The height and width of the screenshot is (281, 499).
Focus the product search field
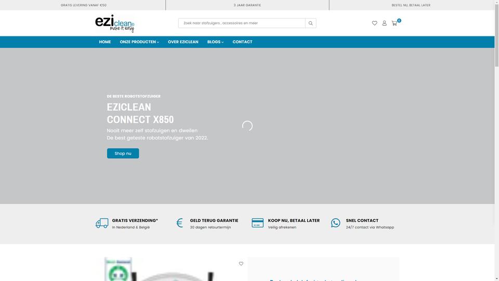[242, 23]
